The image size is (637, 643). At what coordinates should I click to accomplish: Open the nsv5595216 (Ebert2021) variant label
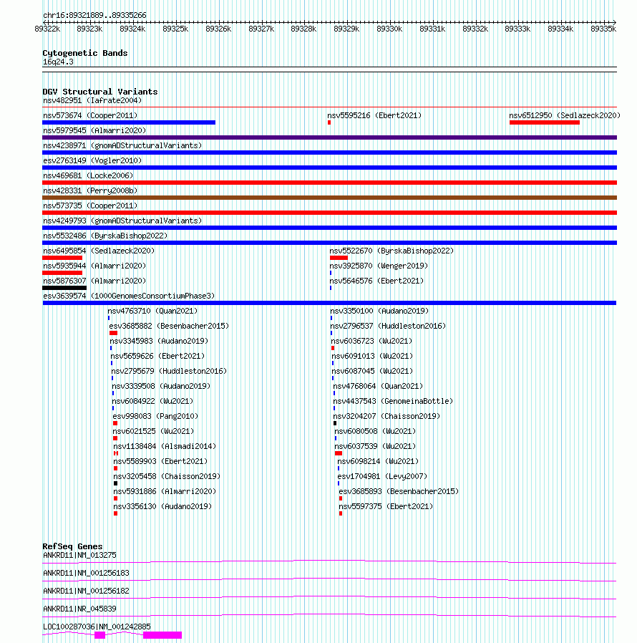point(374,115)
